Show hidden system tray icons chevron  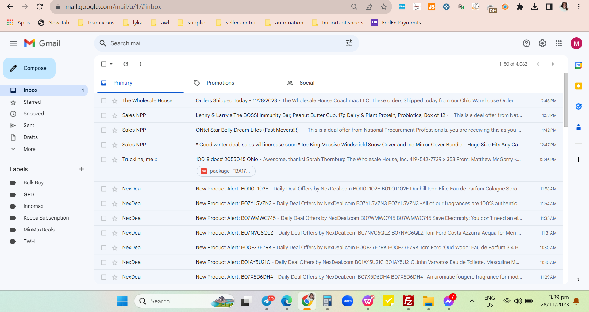click(x=472, y=301)
